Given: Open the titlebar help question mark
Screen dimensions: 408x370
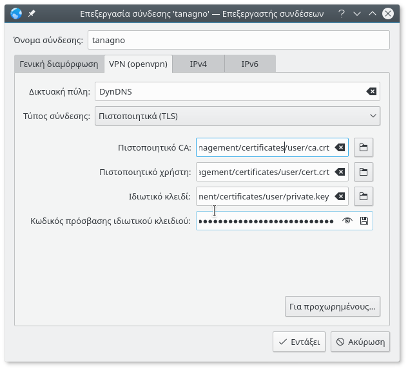Looking at the screenshot, I should 342,14.
